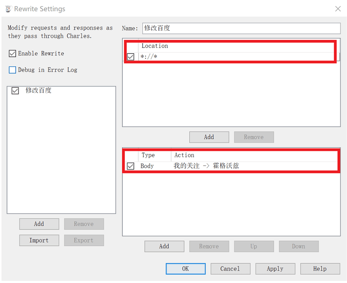Viewport: 347px width, 283px height.
Task: Click the Charles icon in the title bar
Action: coord(8,9)
